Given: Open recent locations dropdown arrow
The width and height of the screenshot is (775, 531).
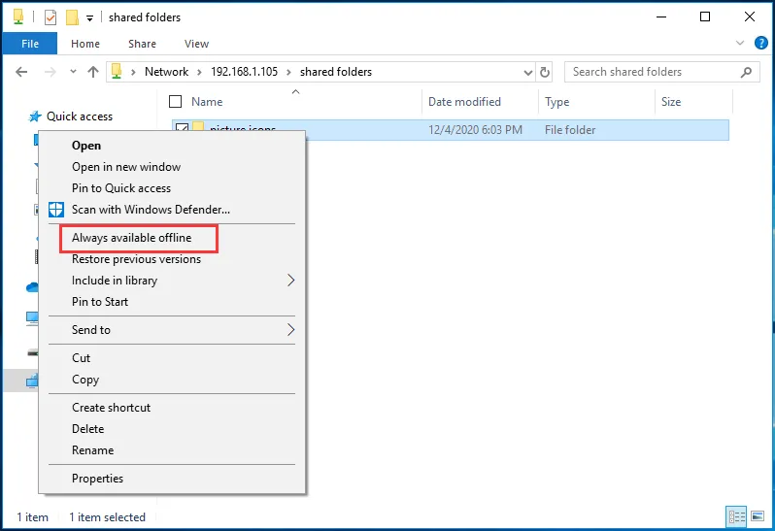Looking at the screenshot, I should [73, 72].
